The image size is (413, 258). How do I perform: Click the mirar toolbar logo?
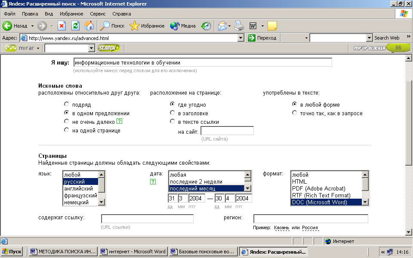coord(19,48)
